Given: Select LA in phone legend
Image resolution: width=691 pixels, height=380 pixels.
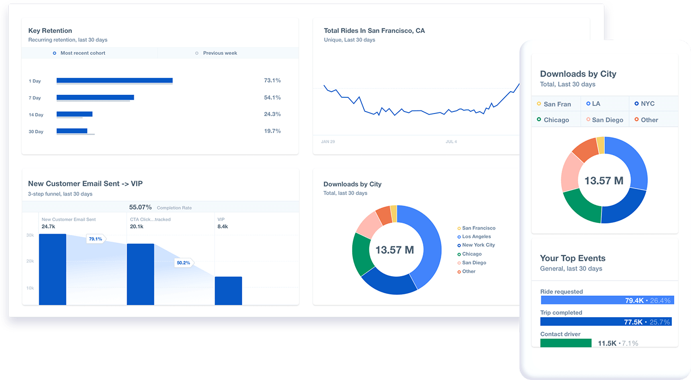Looking at the screenshot, I should 593,103.
